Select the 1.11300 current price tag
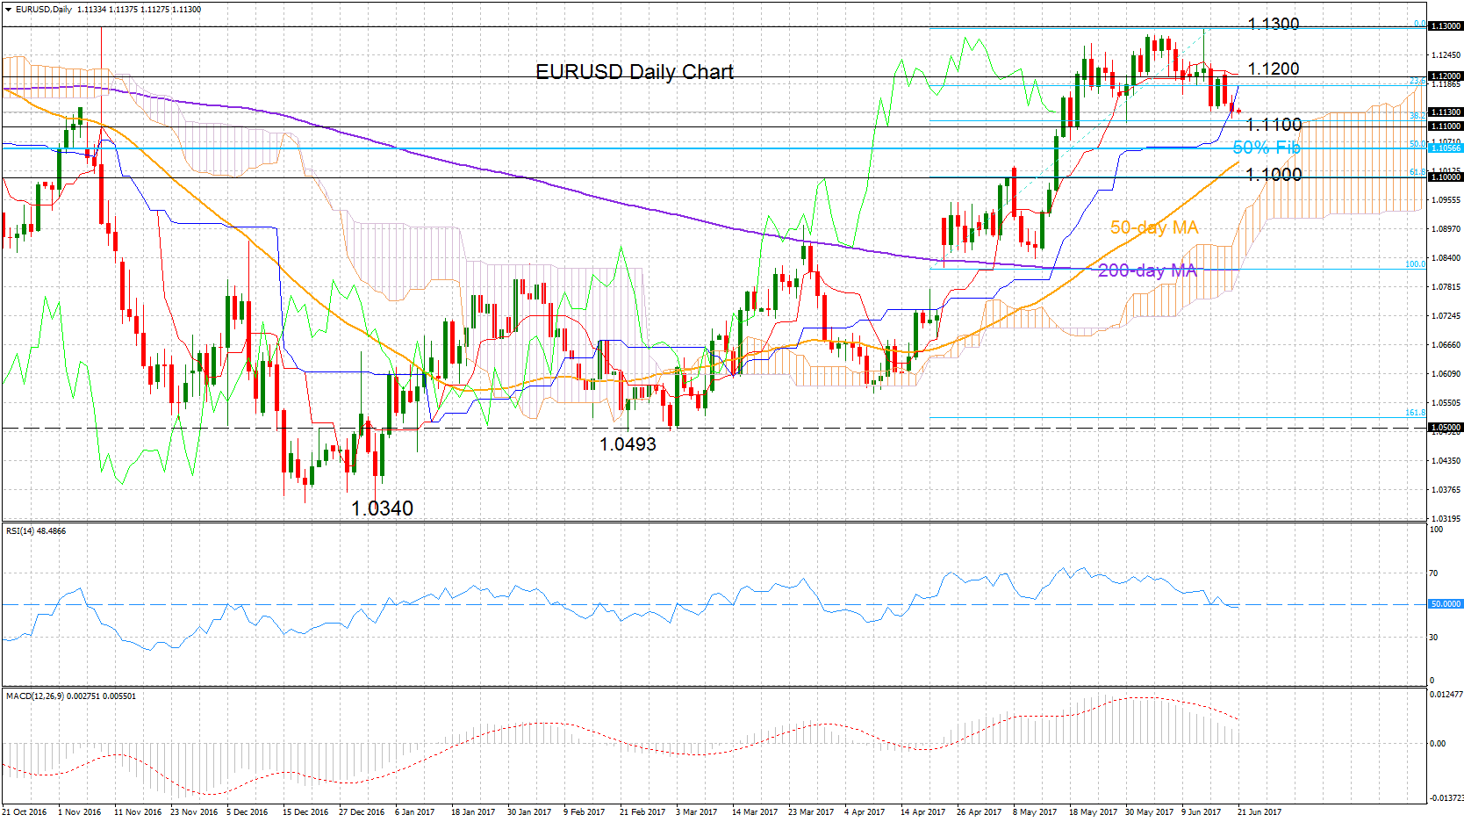Image resolution: width=1464 pixels, height=822 pixels. 1446,112
